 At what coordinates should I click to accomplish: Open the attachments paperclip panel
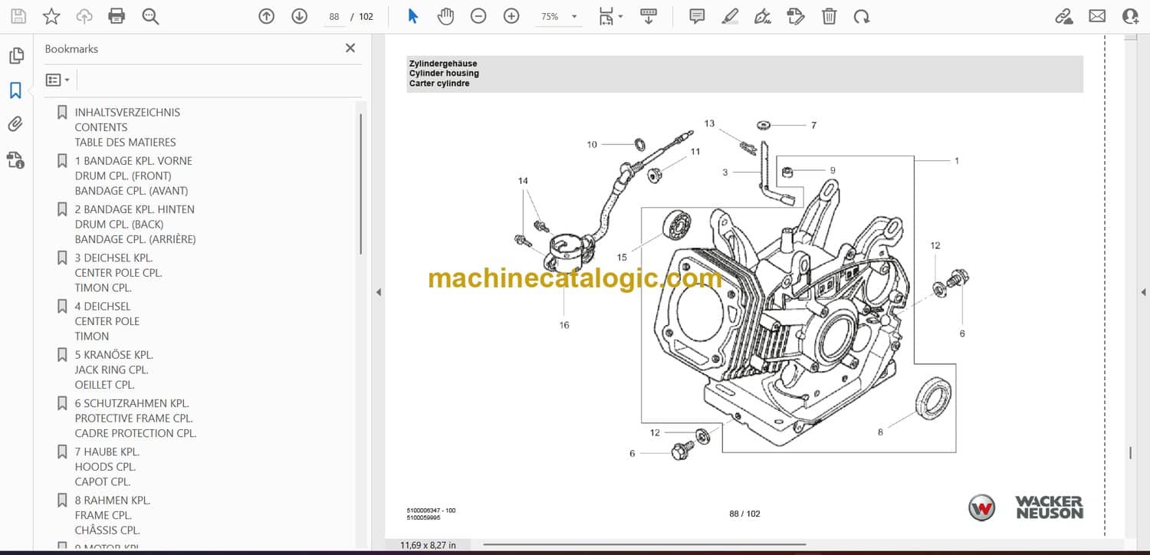15,124
